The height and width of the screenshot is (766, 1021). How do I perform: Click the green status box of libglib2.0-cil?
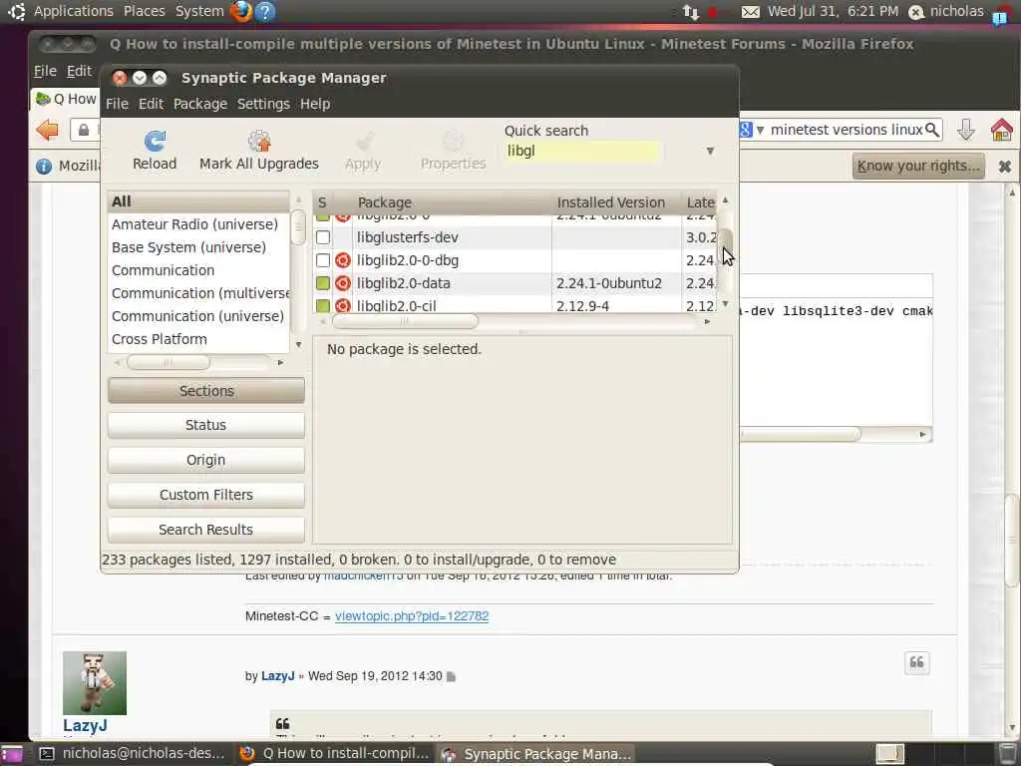coord(323,305)
